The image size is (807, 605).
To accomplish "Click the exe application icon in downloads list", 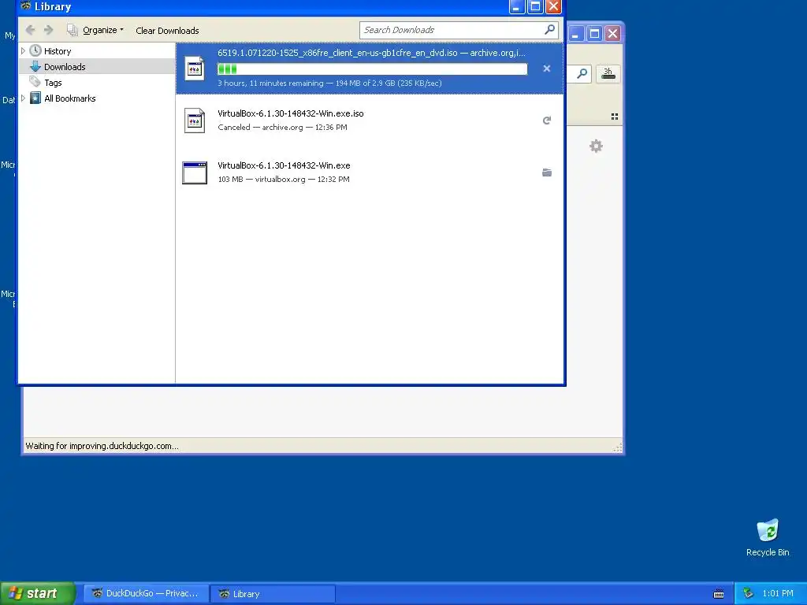I will (195, 173).
